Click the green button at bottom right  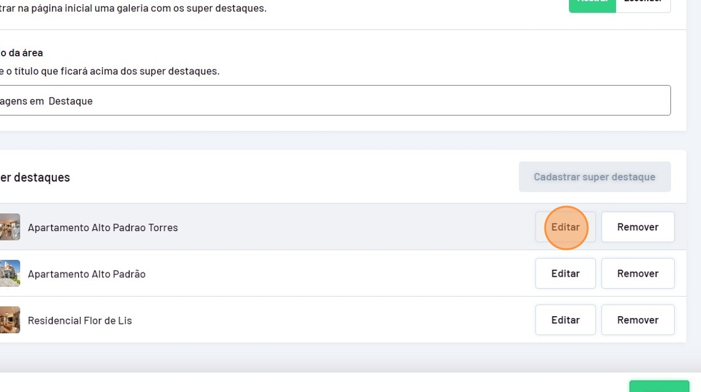[658, 386]
